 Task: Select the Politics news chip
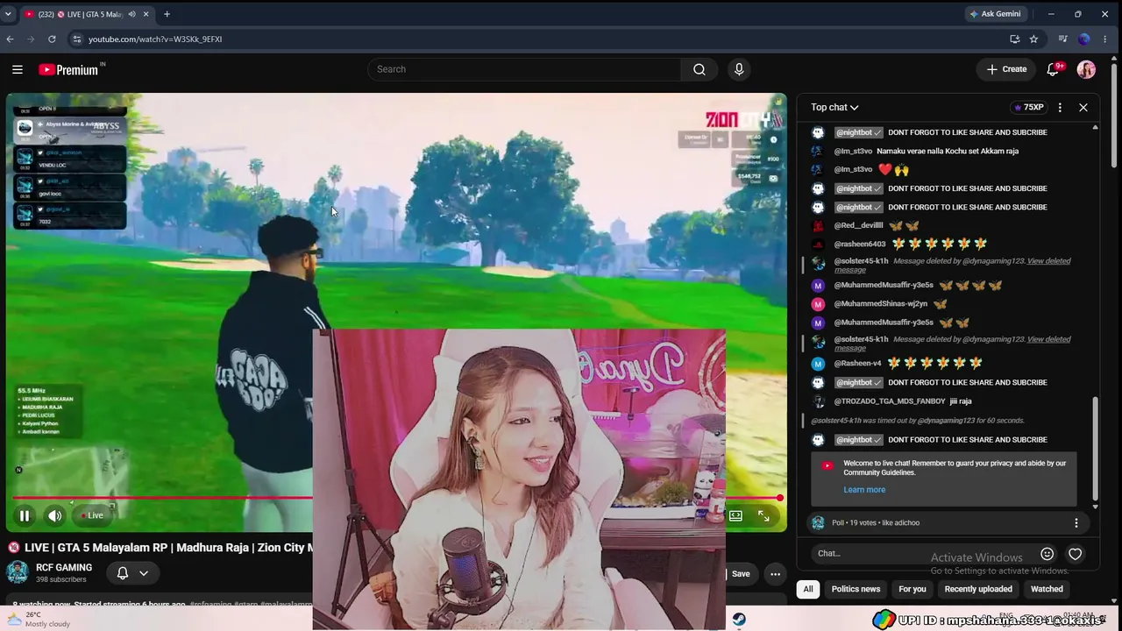click(856, 589)
